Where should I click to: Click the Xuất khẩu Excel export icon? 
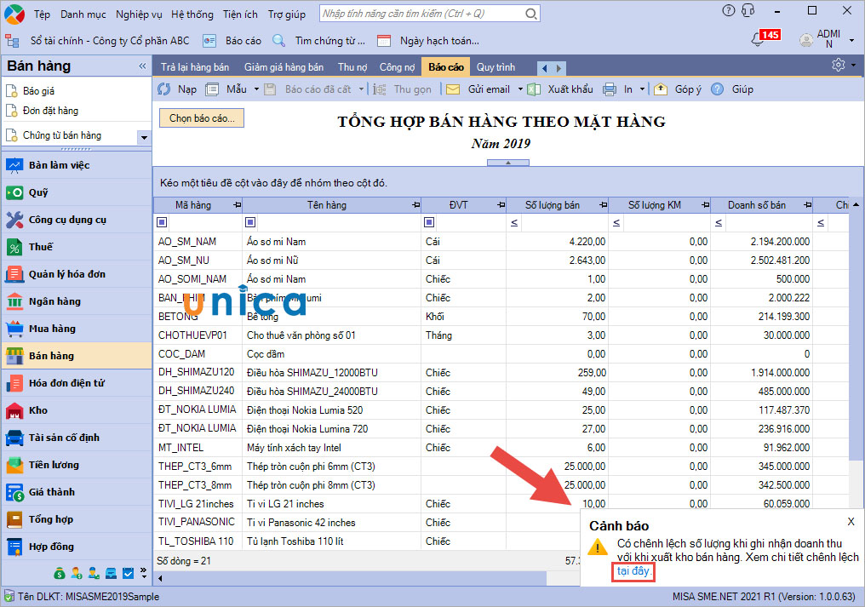pyautogui.click(x=534, y=89)
